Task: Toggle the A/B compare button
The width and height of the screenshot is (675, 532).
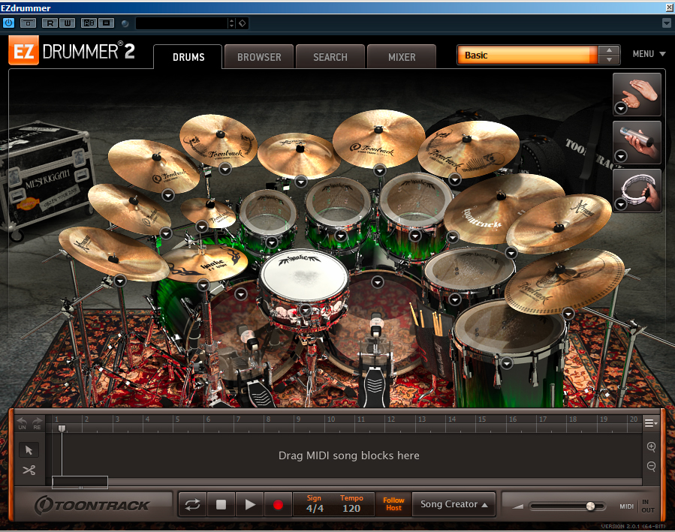Action: (x=89, y=23)
